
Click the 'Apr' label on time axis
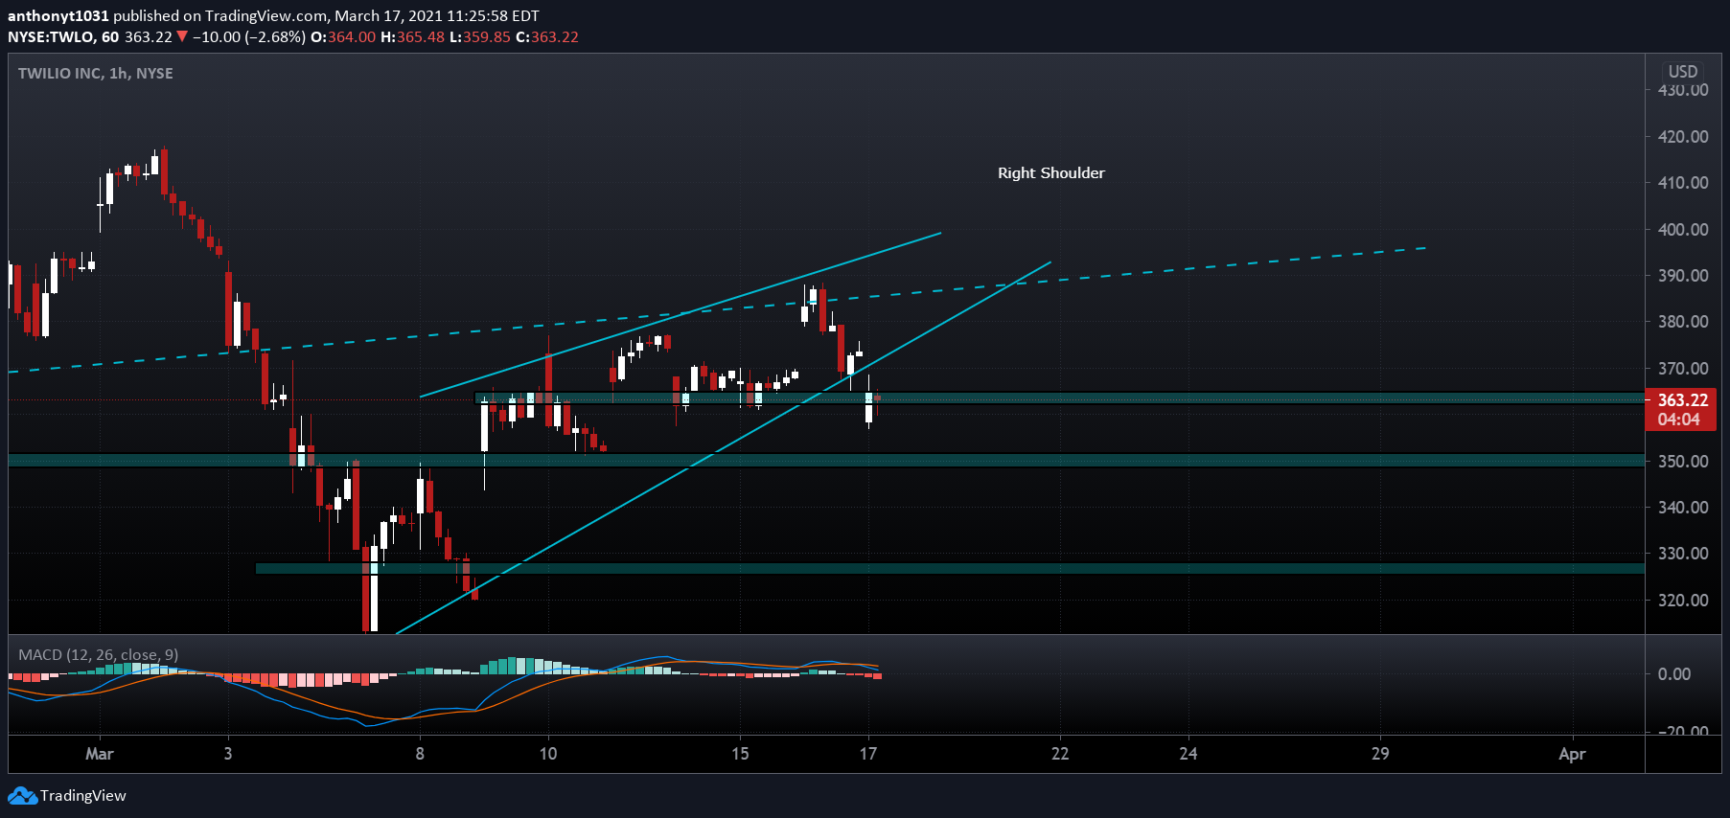pyautogui.click(x=1572, y=754)
